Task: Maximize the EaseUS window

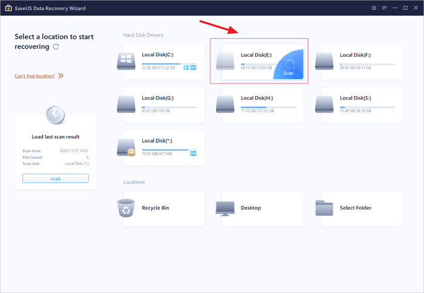Action: (x=405, y=8)
